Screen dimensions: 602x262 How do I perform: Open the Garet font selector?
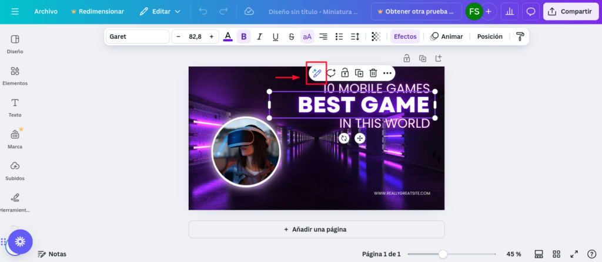pos(138,37)
